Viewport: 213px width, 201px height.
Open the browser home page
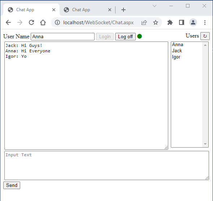43,22
